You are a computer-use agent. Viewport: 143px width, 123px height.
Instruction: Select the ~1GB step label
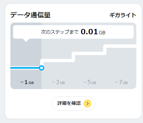tap(27, 82)
